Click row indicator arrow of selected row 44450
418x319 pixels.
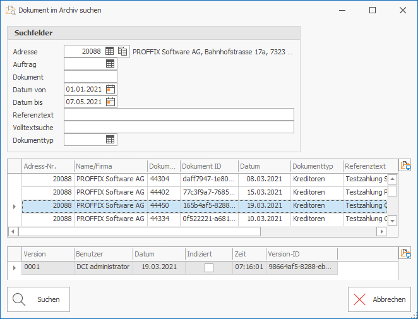pos(15,207)
